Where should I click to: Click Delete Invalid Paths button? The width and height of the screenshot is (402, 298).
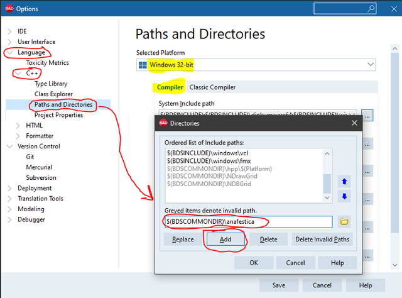(x=322, y=240)
